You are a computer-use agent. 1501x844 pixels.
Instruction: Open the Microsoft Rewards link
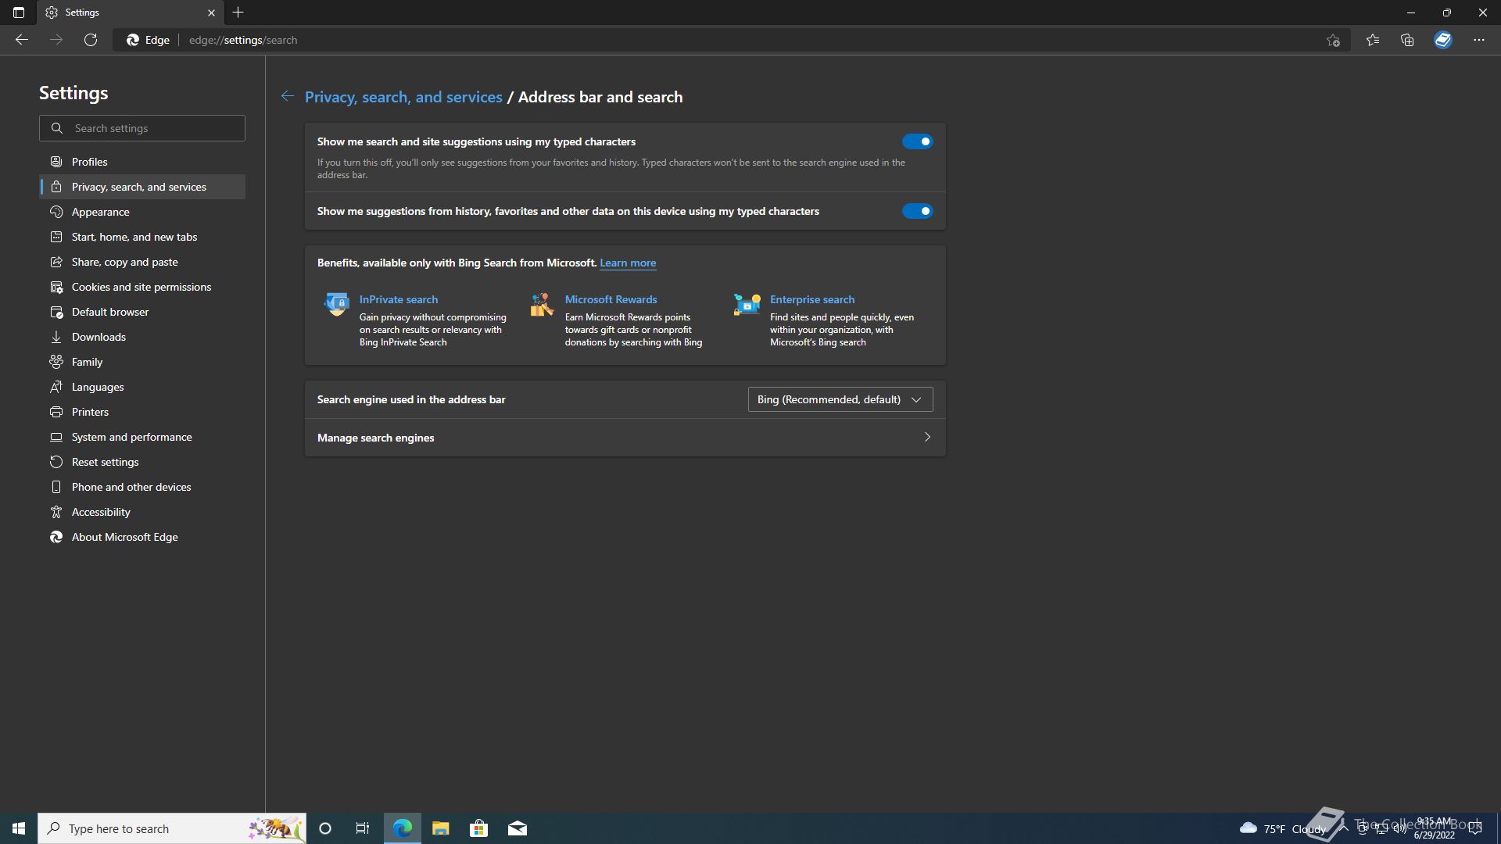click(x=611, y=299)
